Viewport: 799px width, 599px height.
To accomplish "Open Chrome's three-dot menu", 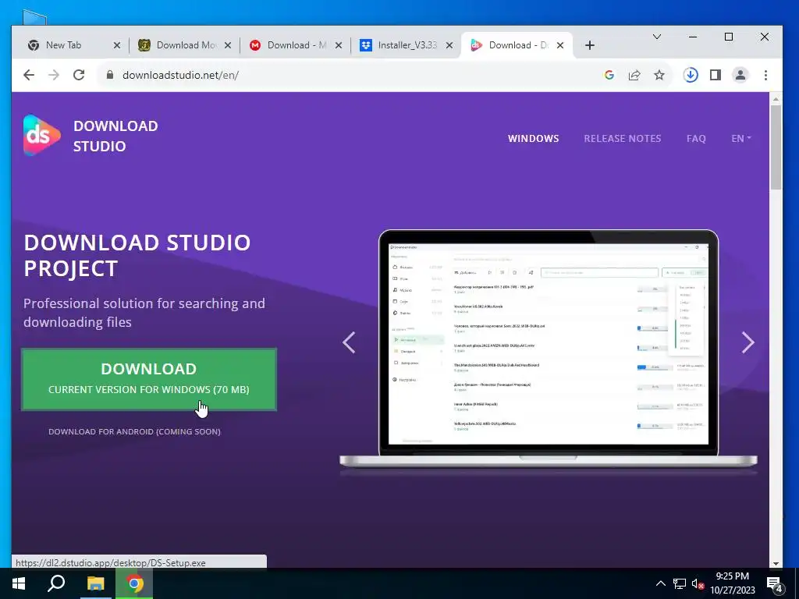I will (x=765, y=75).
